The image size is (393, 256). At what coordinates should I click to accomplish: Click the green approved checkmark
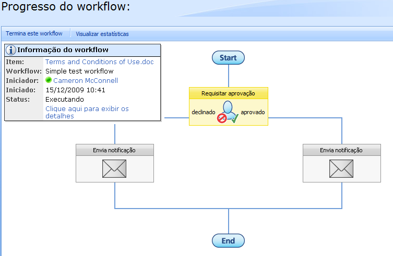234,118
